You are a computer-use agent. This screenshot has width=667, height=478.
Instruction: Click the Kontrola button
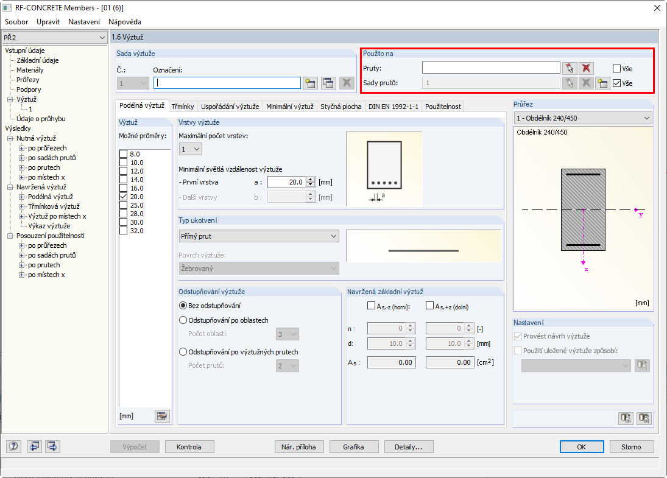tap(189, 446)
